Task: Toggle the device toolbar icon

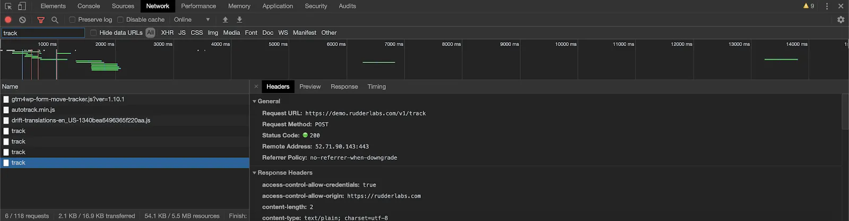Action: [x=22, y=6]
